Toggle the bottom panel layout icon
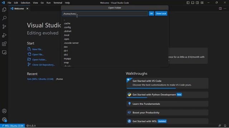The image size is (229, 128). pos(193,2)
